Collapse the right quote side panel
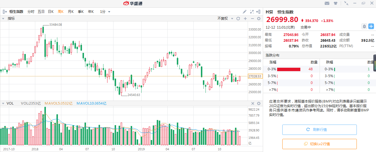 [x=259, y=12]
